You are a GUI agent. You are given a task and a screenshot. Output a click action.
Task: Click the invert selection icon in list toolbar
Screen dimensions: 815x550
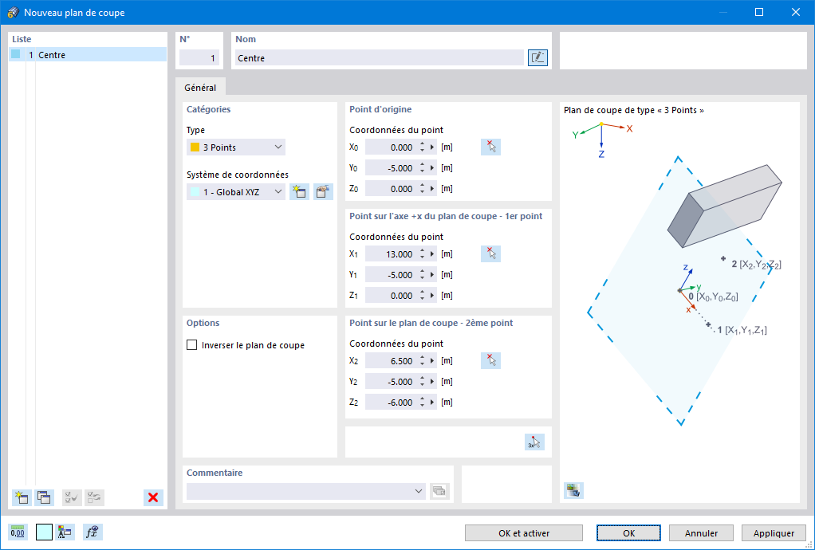point(95,497)
